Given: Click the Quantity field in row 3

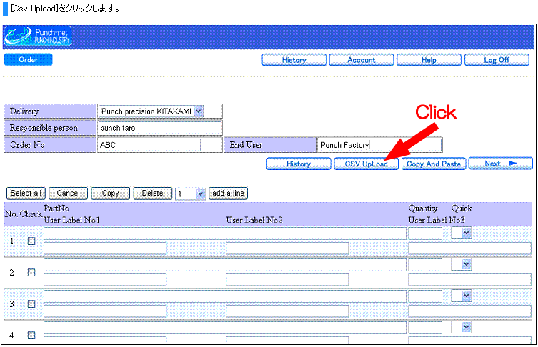Looking at the screenshot, I should [x=425, y=296].
